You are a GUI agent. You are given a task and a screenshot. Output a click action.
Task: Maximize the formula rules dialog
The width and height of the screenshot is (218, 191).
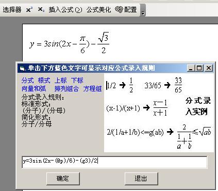[x=199, y=68]
